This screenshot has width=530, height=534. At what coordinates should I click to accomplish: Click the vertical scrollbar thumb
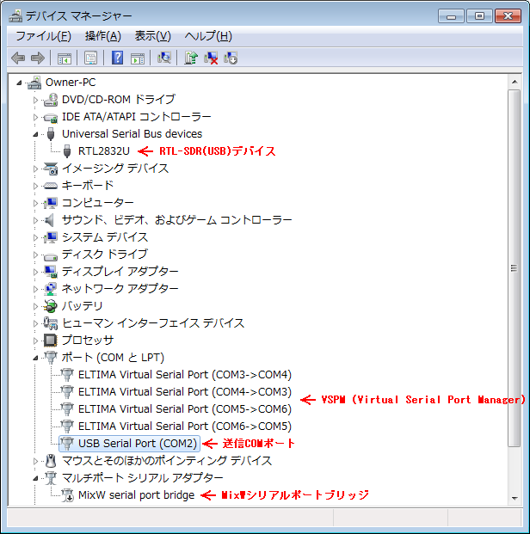pyautogui.click(x=514, y=268)
